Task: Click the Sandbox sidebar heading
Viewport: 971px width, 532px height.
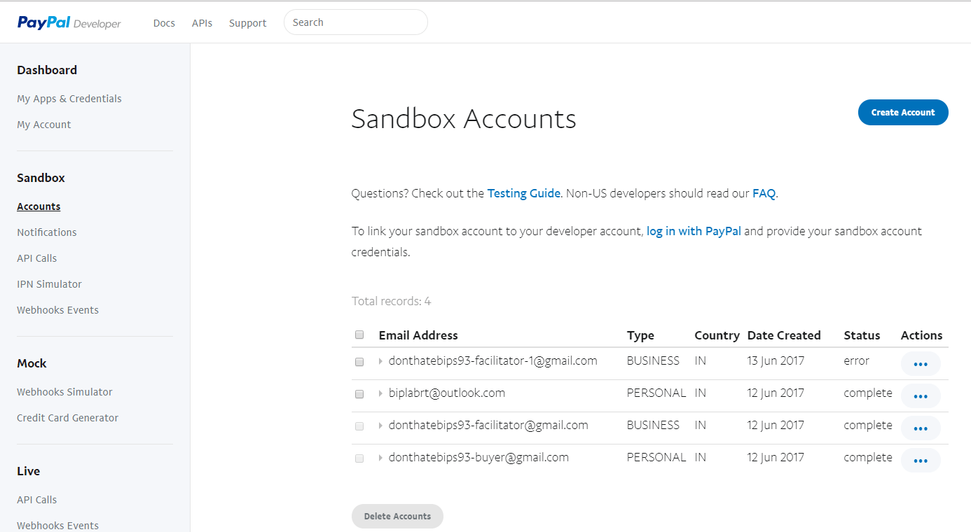Action: tap(41, 178)
